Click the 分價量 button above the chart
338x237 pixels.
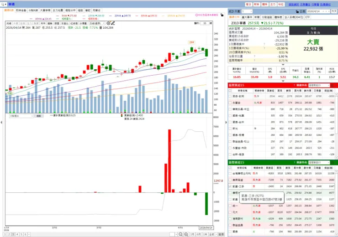[x=83, y=23]
